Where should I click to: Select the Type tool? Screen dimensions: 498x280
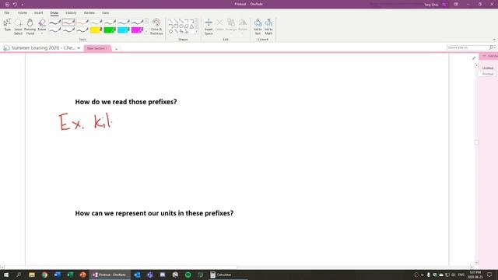pos(7,25)
